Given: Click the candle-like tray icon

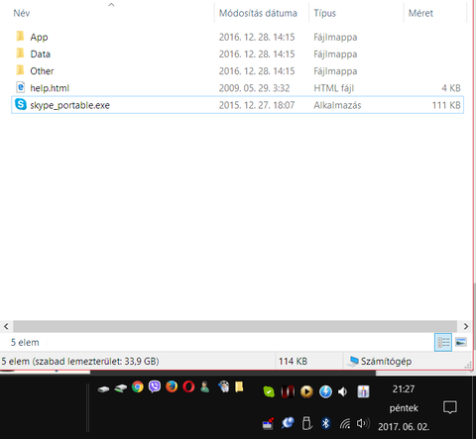Looking at the screenshot, I should pos(363,391).
